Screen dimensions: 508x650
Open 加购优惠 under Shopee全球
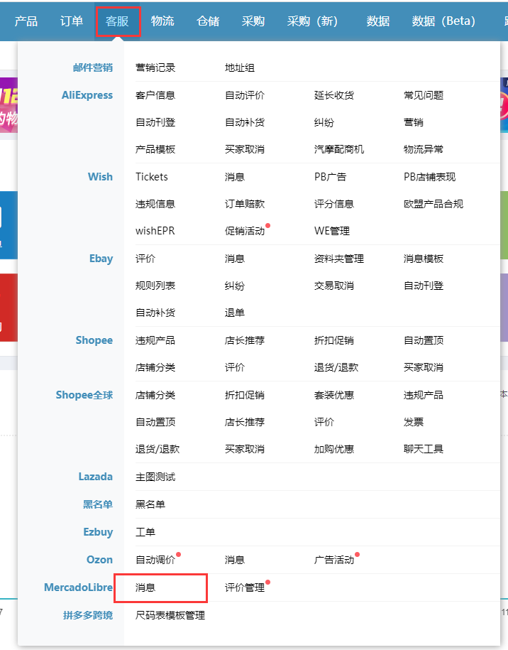click(334, 449)
